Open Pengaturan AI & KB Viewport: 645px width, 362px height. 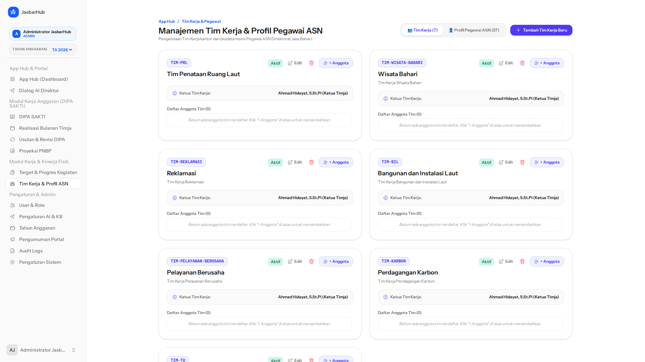[43, 217]
